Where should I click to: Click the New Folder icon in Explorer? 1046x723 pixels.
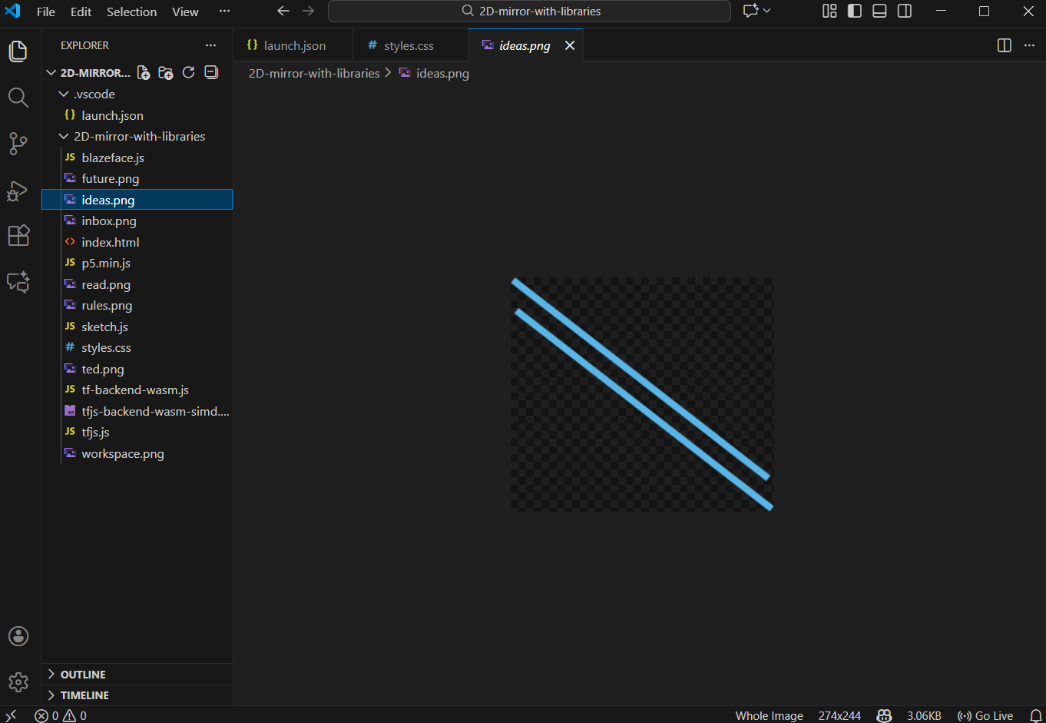point(166,72)
